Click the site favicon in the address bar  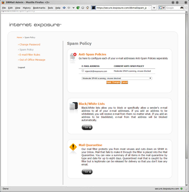point(94,8)
